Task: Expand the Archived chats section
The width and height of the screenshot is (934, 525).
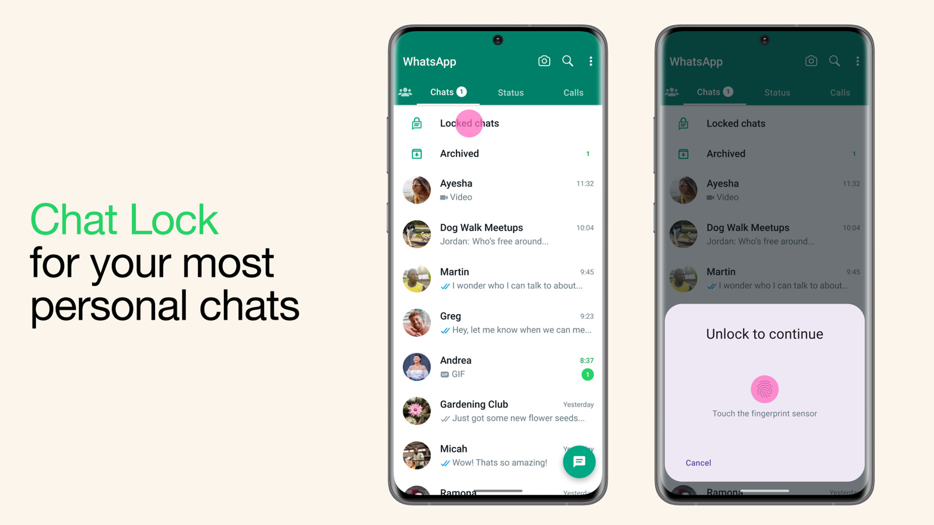Action: click(500, 153)
